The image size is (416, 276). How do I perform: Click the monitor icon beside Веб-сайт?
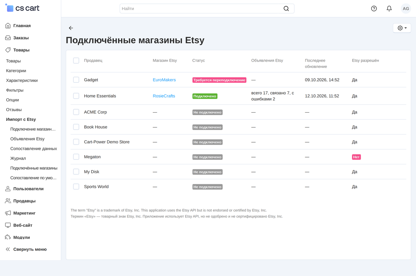[8, 225]
